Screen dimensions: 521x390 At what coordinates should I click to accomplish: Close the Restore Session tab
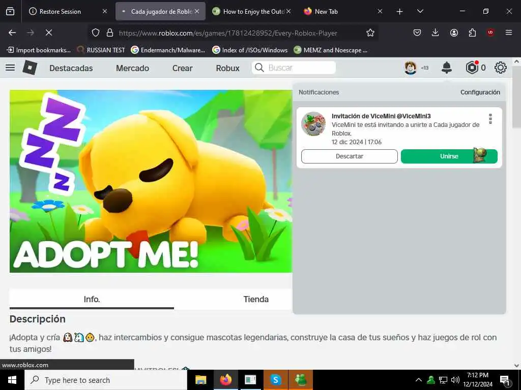[x=105, y=11]
